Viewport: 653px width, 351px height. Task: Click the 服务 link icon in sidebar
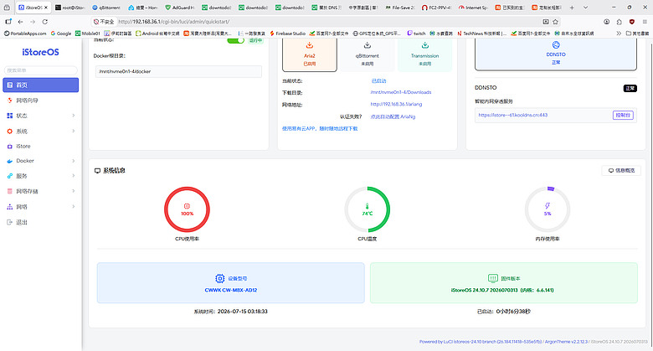(x=9, y=176)
